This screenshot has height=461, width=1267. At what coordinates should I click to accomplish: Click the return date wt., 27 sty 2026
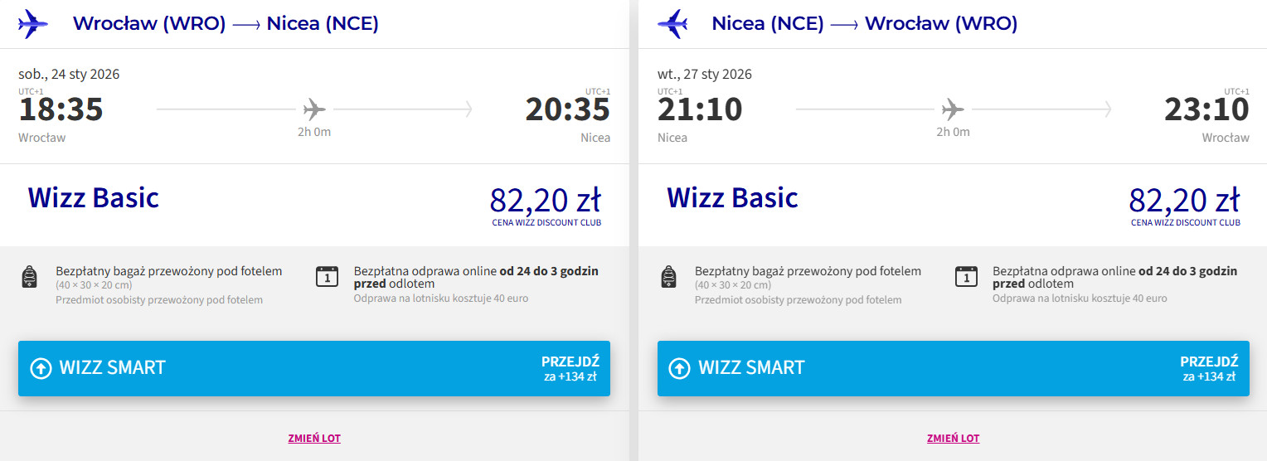(x=704, y=74)
